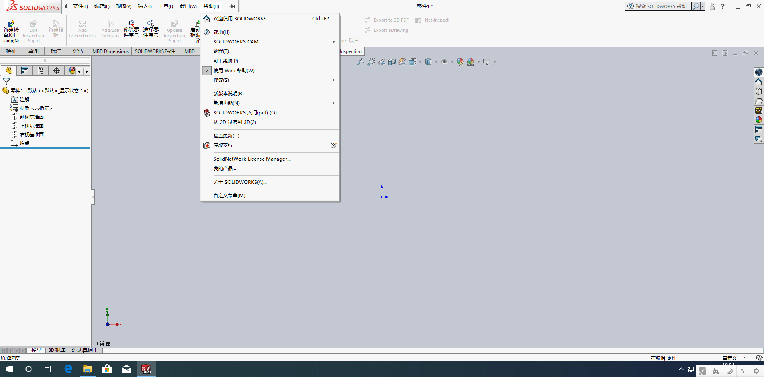Open ConfigurationManager tab icon

point(41,71)
